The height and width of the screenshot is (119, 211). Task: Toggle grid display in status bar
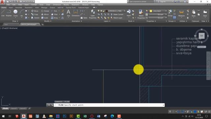pos(170,111)
